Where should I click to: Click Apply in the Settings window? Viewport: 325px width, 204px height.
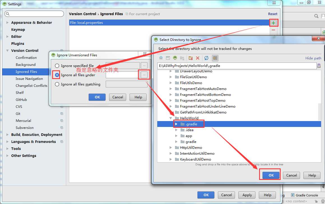click(x=247, y=195)
